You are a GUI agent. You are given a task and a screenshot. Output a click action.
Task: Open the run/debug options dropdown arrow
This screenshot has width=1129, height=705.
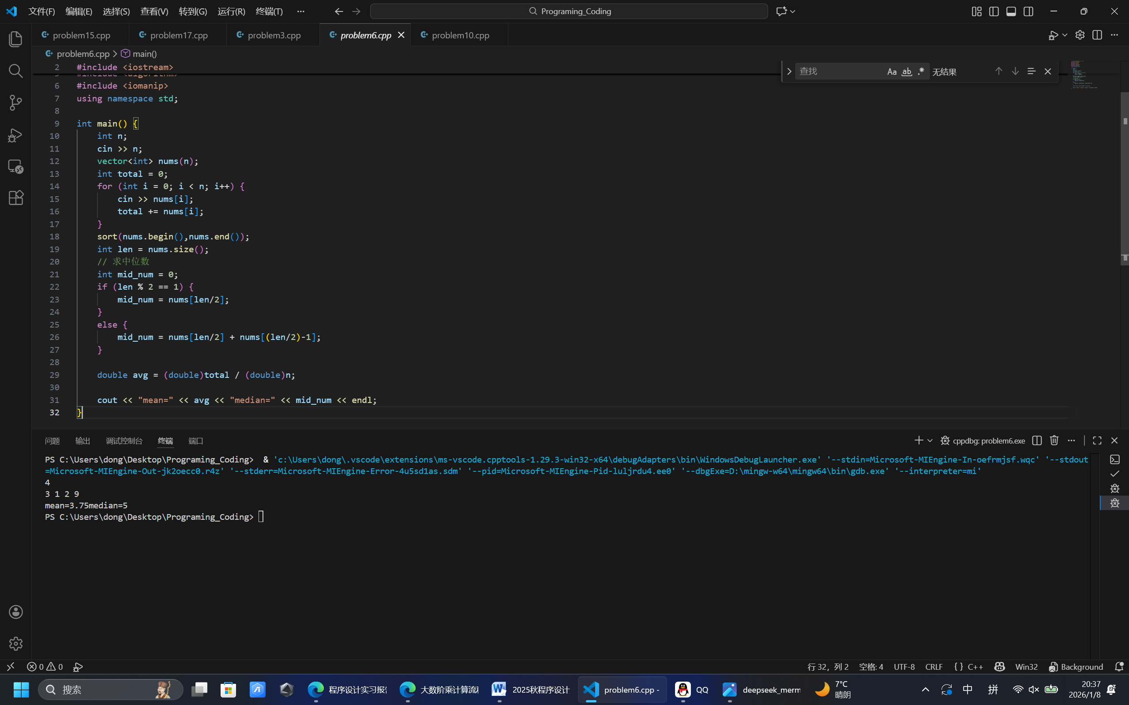coord(1065,35)
